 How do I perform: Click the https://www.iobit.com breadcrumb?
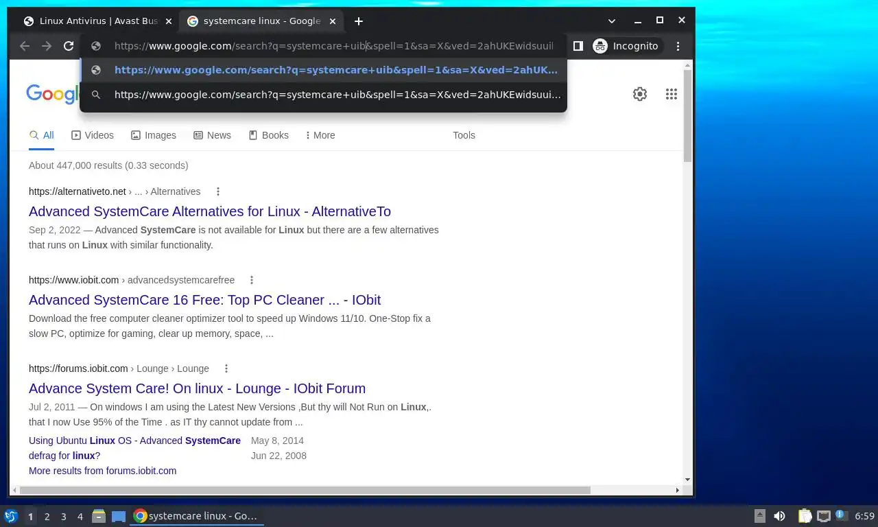click(x=73, y=280)
